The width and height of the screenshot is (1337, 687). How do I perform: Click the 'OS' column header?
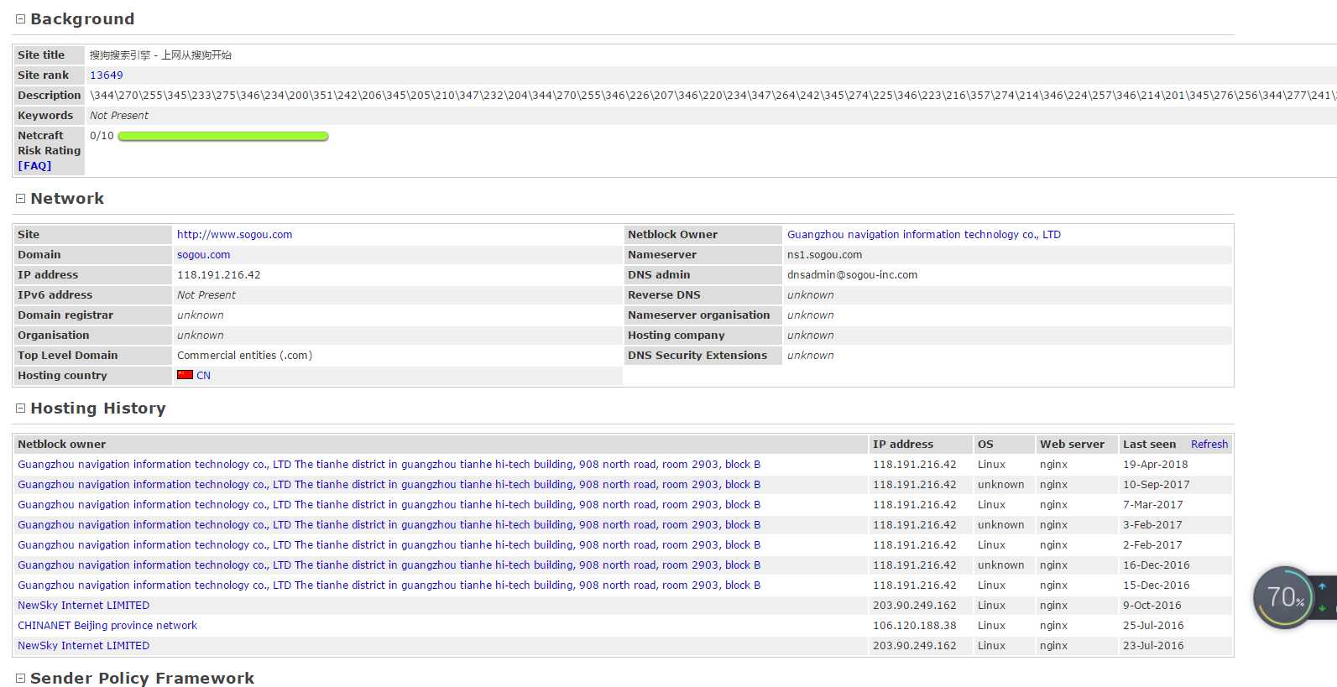coord(985,444)
